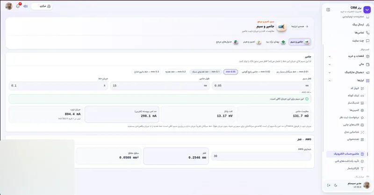Click the 894.4 mA fusing current card

pos(46,114)
